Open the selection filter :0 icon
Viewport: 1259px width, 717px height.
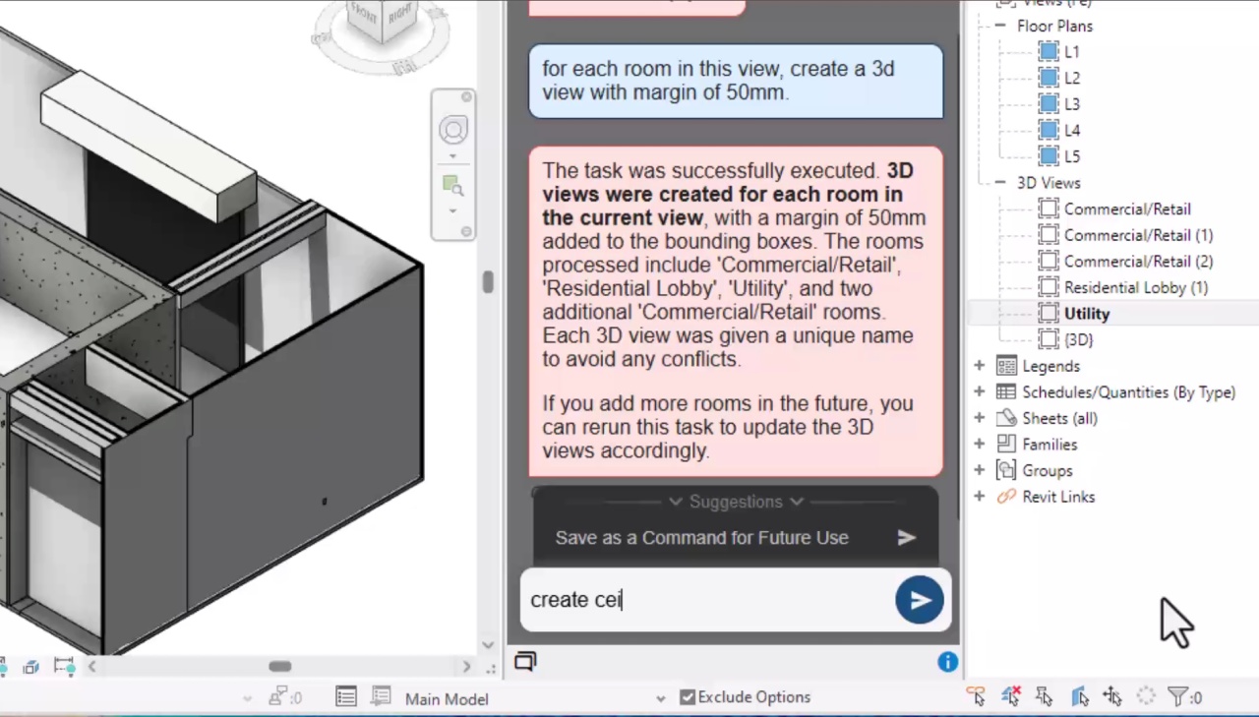click(x=1184, y=697)
